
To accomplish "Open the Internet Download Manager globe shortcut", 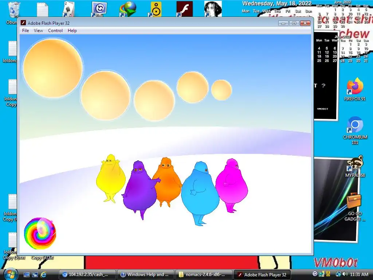I will click(128, 9).
